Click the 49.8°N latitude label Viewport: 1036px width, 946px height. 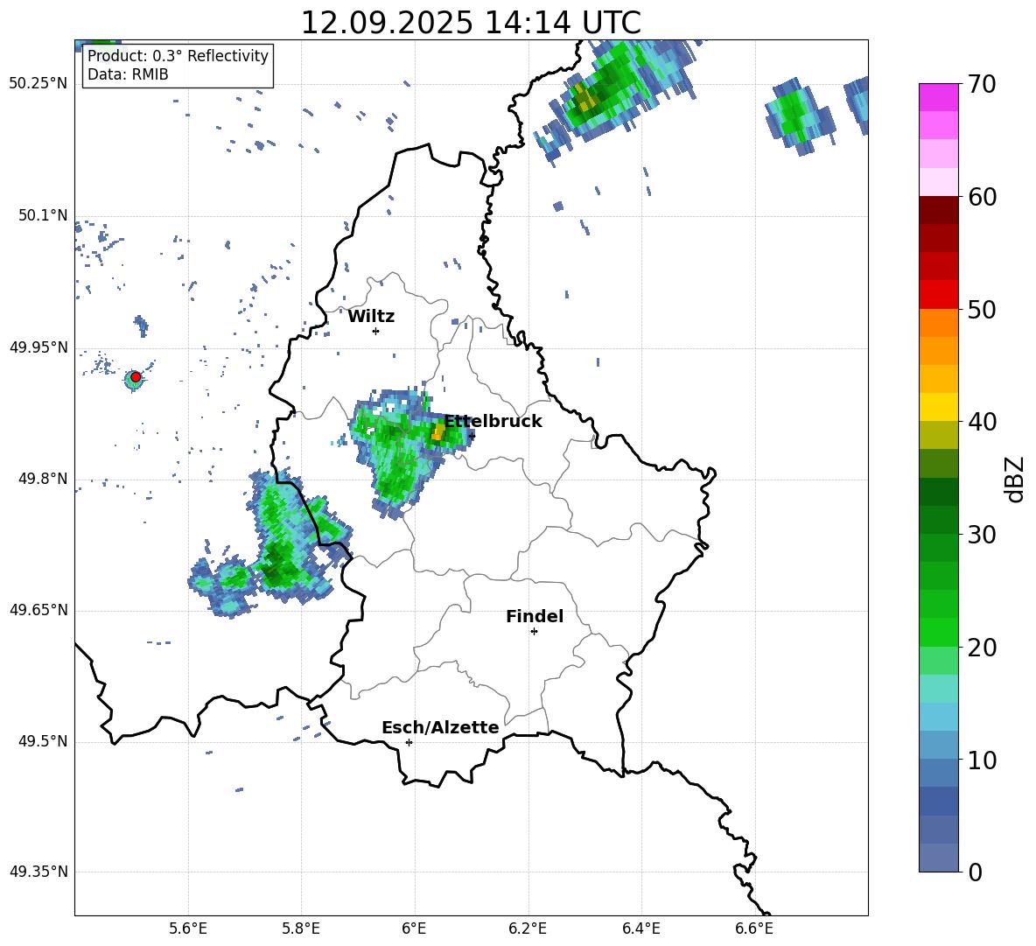44,479
